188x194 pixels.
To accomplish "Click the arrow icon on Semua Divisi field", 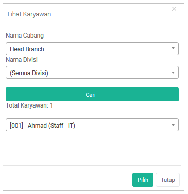I will (x=173, y=73).
